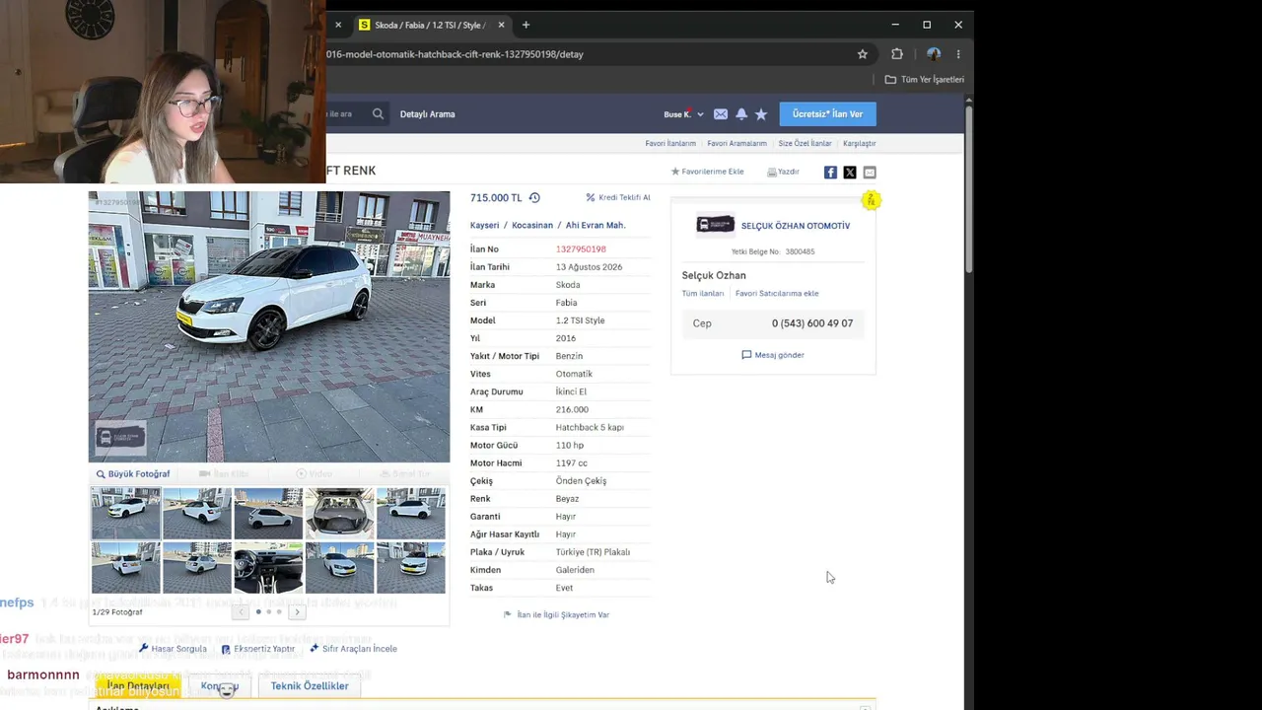Image resolution: width=1262 pixels, height=710 pixels.
Task: Select the dashboard interior photo thumbnail
Action: coord(268,567)
